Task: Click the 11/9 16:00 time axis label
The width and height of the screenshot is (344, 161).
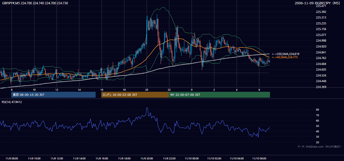Action: tap(102, 158)
